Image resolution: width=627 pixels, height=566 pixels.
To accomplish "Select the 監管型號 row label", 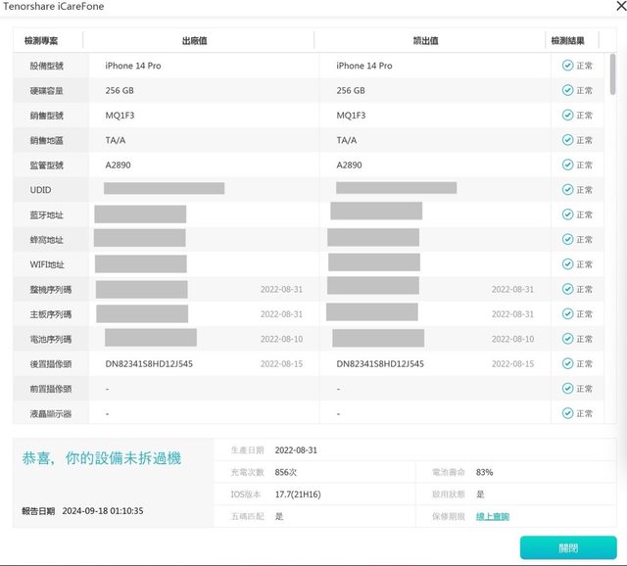I will [x=46, y=165].
